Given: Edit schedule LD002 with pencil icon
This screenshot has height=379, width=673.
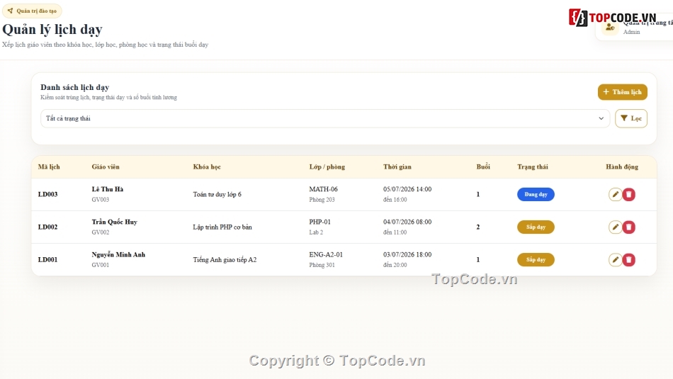Looking at the screenshot, I should 615,227.
